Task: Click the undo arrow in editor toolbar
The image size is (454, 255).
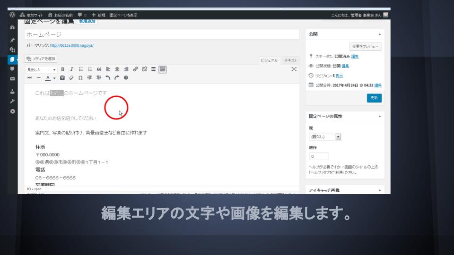Action: point(107,78)
